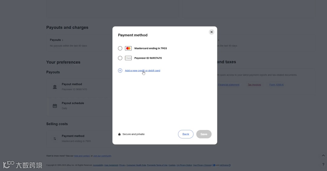Screen dimensions: 327x171
Task: Close the Payment method dialog with the X
Action: pyautogui.click(x=212, y=32)
